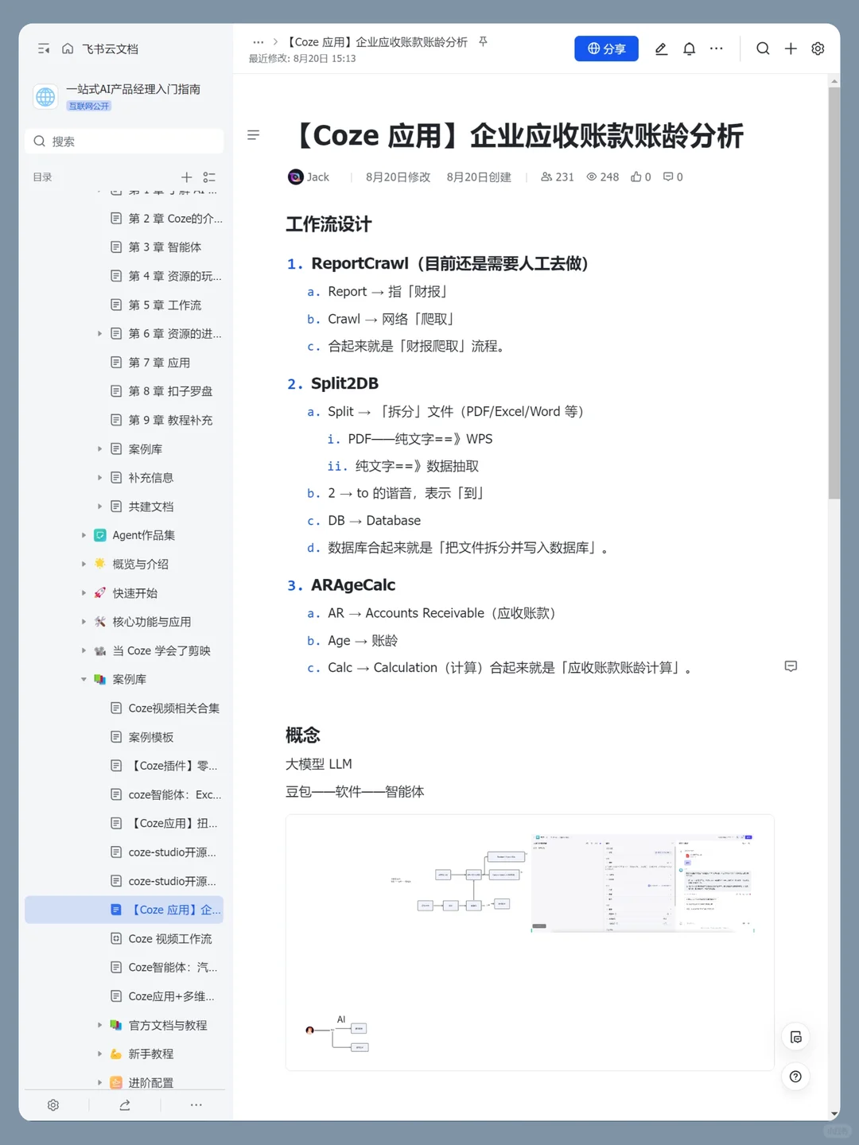
Task: Click the 231 collaborators icon
Action: [x=546, y=177]
